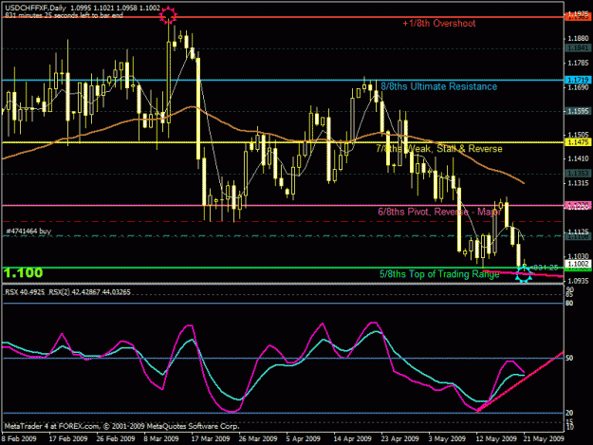
Task: Click the 1.0935 price axis label
Action: click(x=578, y=281)
